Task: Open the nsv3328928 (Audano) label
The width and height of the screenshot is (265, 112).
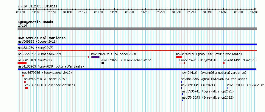Action: pyautogui.click(x=246, y=85)
